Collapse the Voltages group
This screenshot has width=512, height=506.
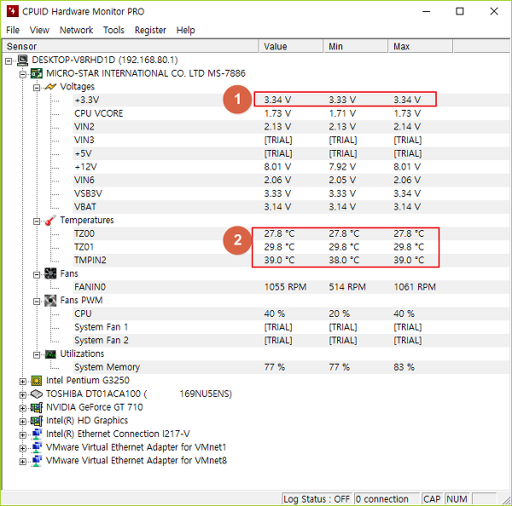[x=37, y=88]
